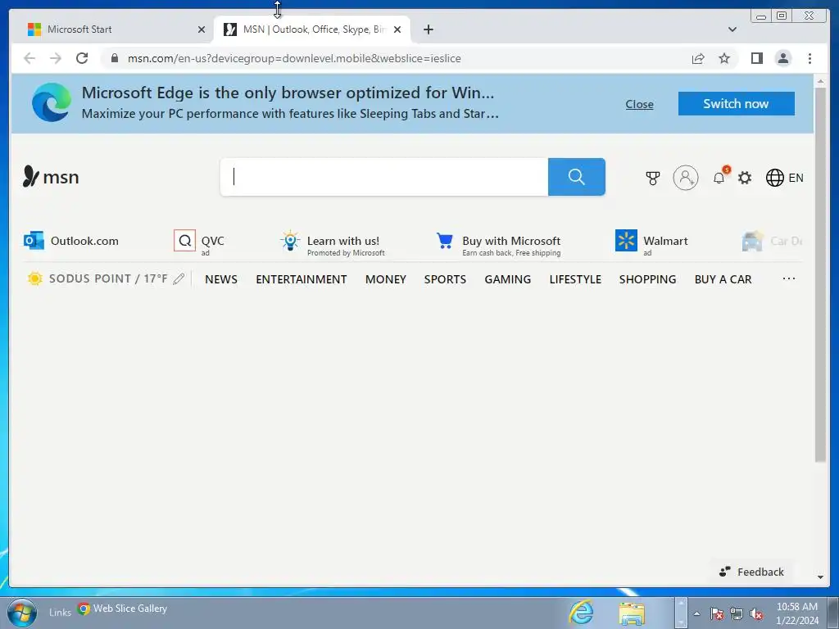Go back using the browser back arrow
The width and height of the screenshot is (839, 629).
point(29,58)
